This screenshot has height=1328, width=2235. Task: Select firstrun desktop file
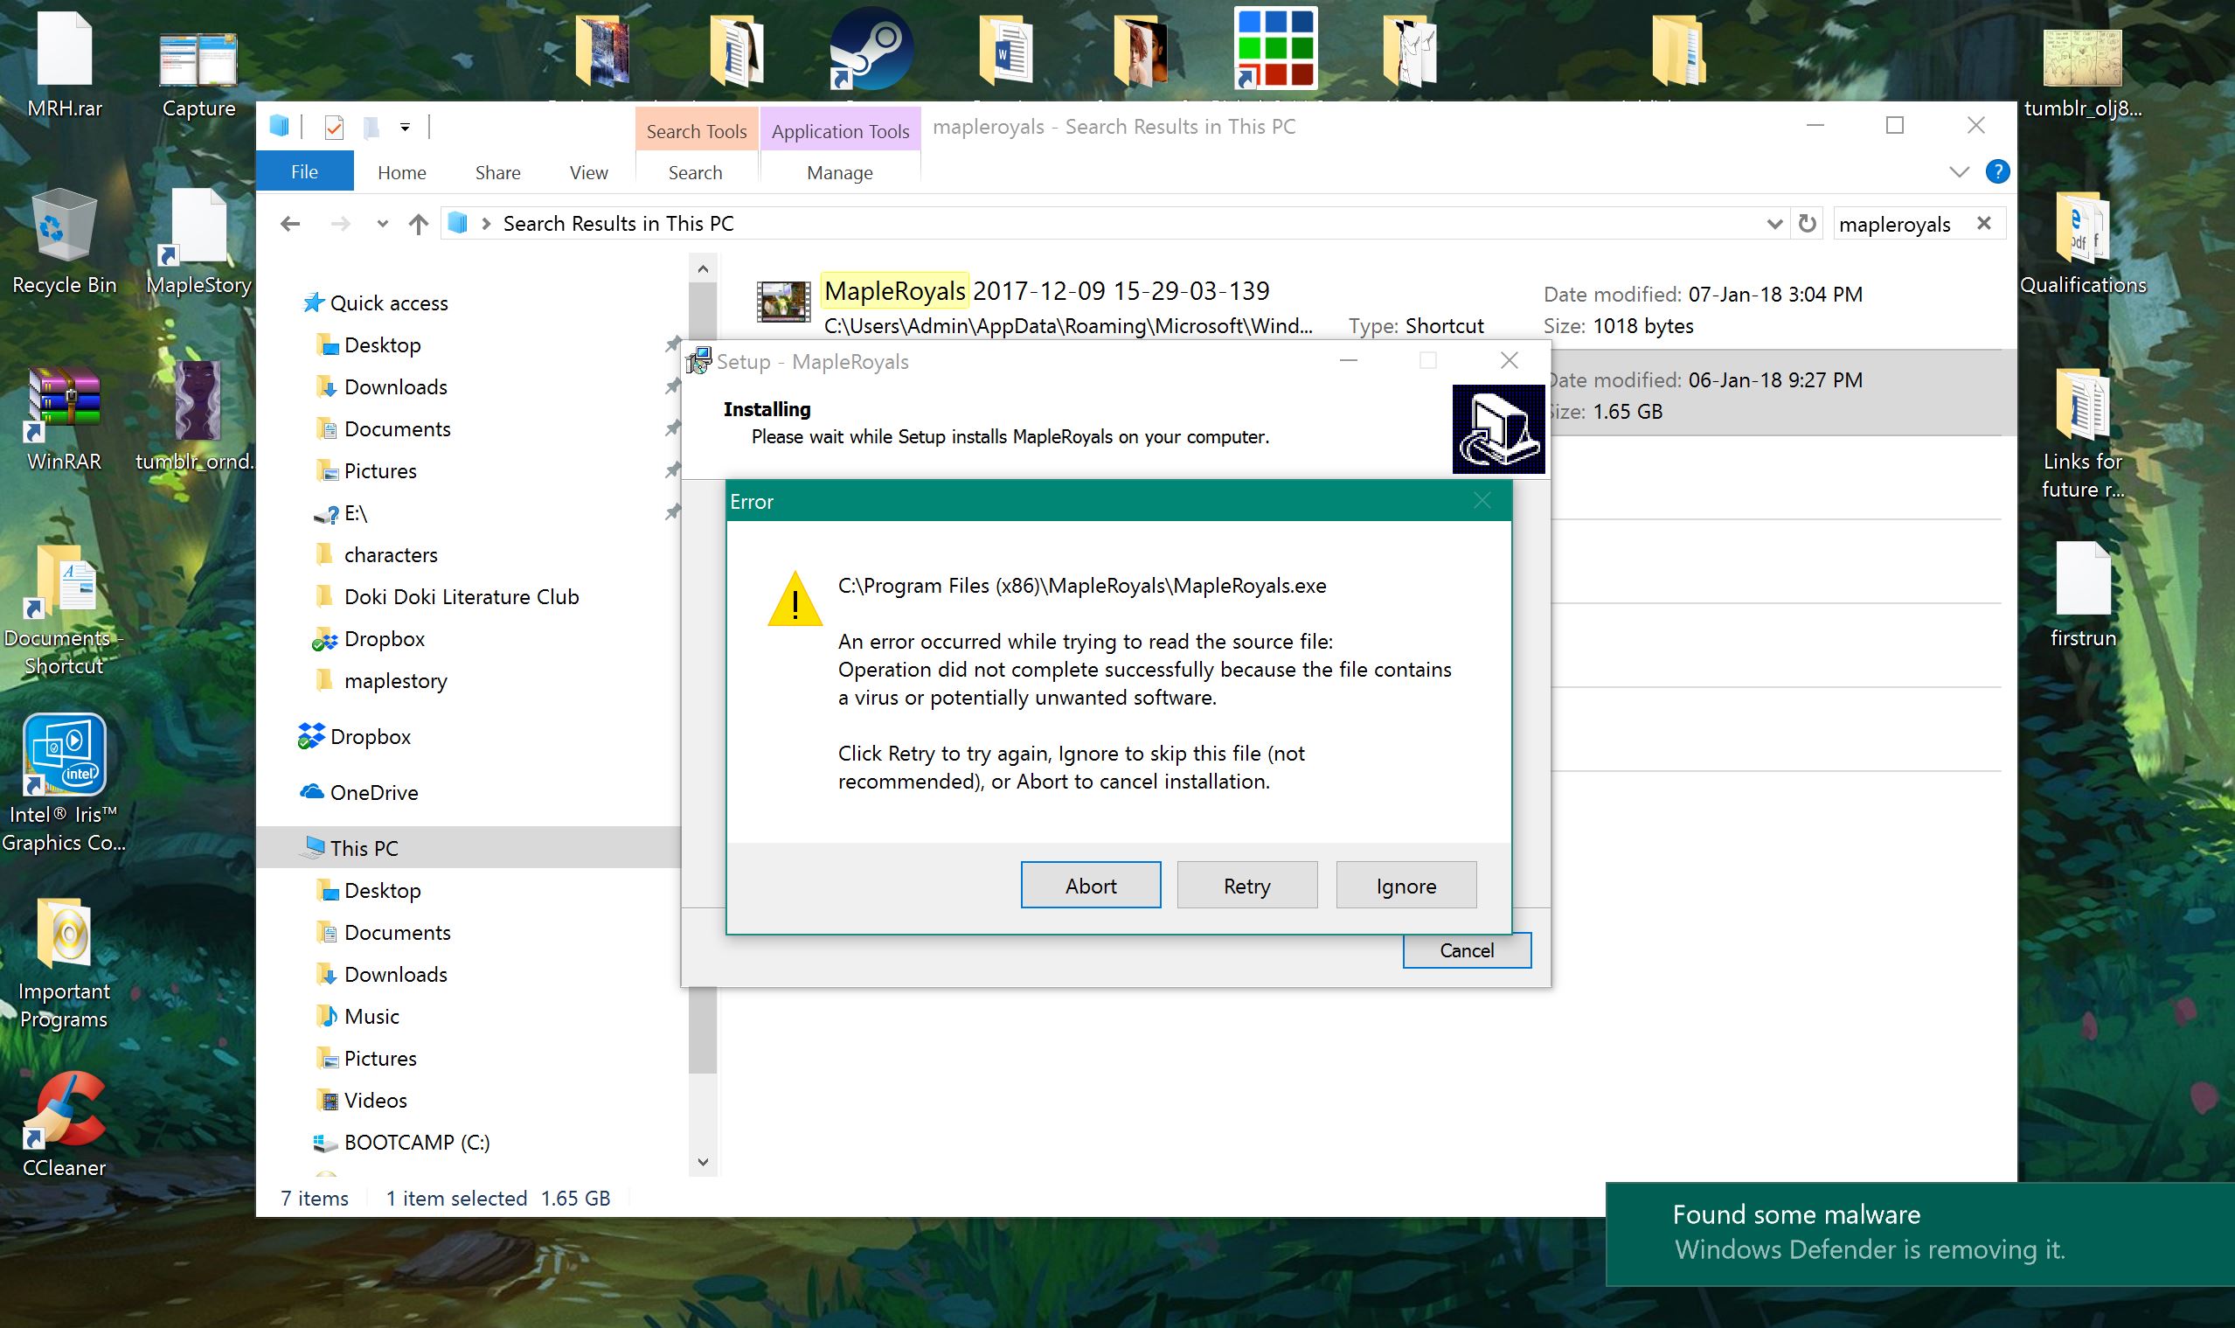[2083, 595]
